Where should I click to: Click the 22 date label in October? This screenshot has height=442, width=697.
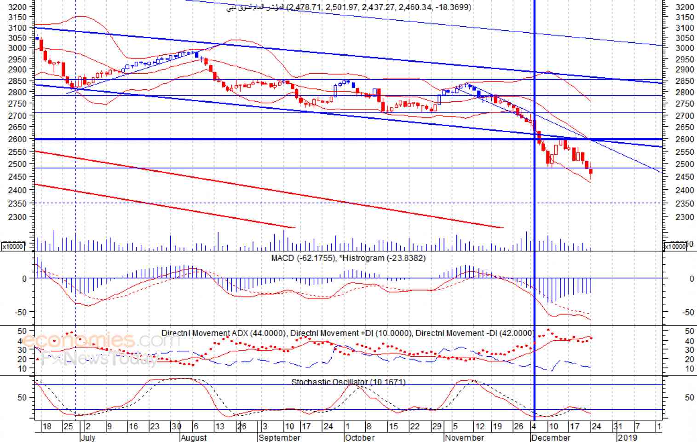415,426
